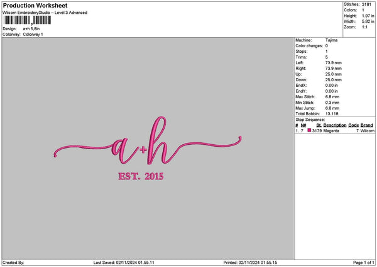Click the Down value 25.0 mm
Screen dimensions: 377x267
coord(334,80)
